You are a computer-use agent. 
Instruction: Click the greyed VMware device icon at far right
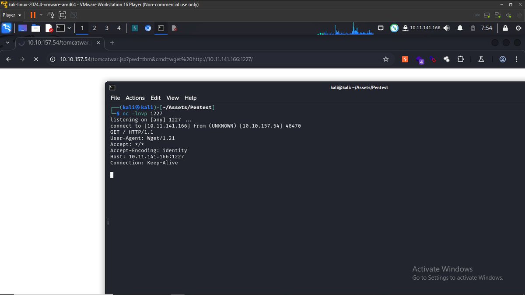click(x=519, y=15)
